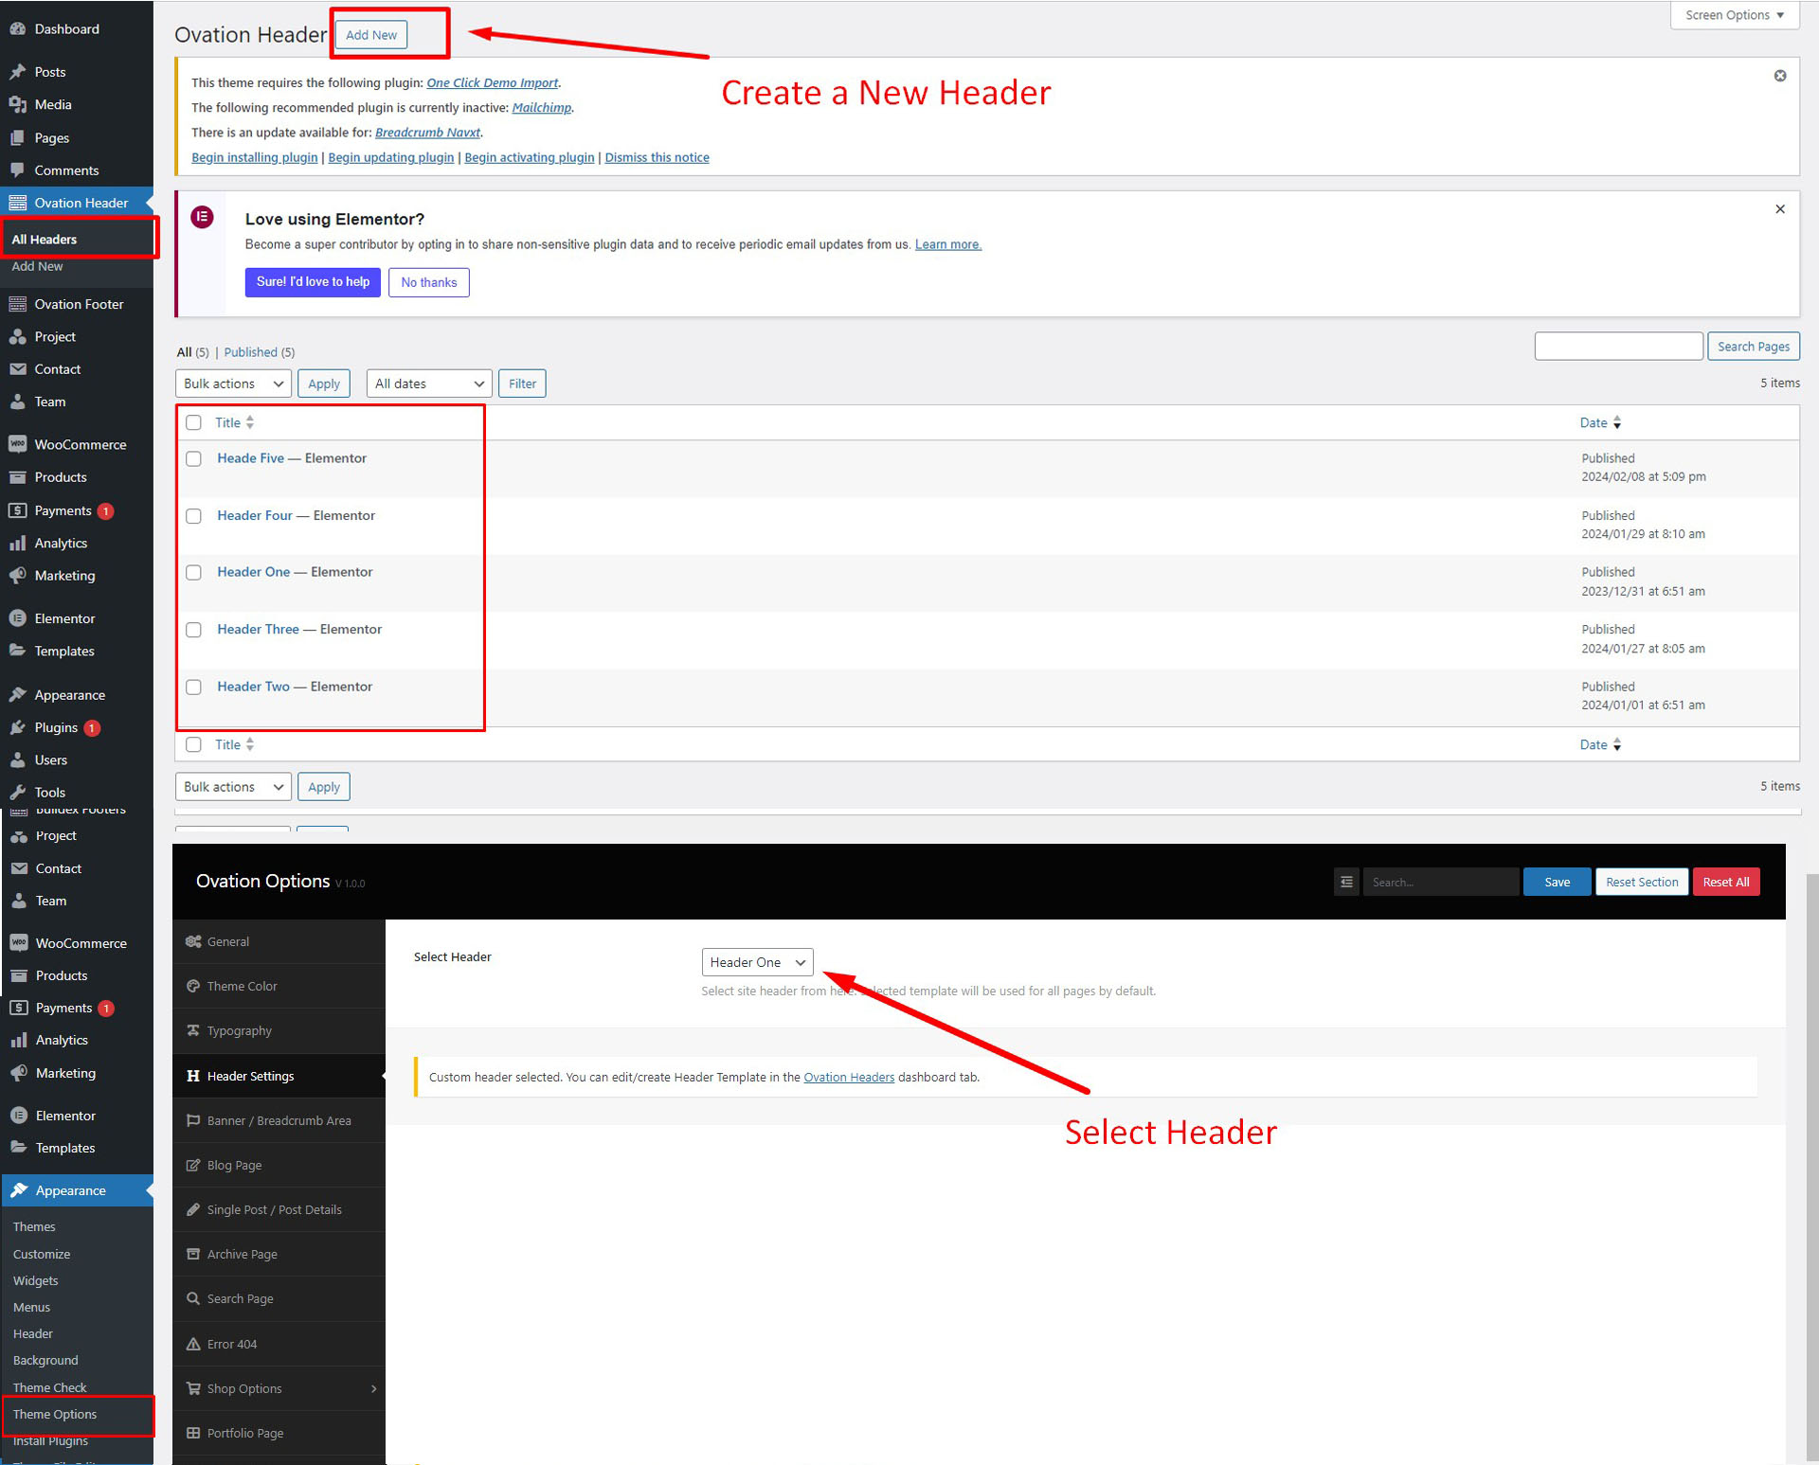The height and width of the screenshot is (1465, 1819).
Task: Select the Header One row checkbox
Action: [x=193, y=572]
